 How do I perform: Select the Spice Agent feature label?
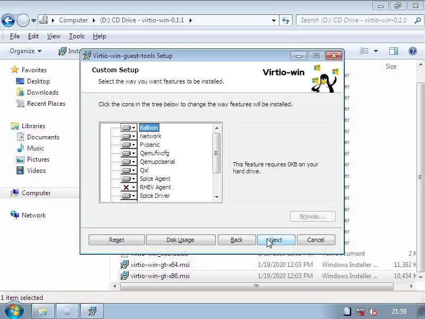click(x=155, y=179)
